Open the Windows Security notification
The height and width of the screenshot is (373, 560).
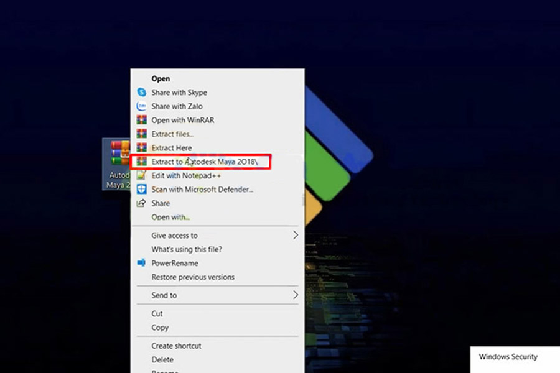coord(515,359)
